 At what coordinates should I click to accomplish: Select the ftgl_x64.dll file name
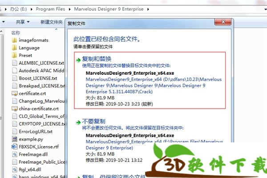(30, 170)
